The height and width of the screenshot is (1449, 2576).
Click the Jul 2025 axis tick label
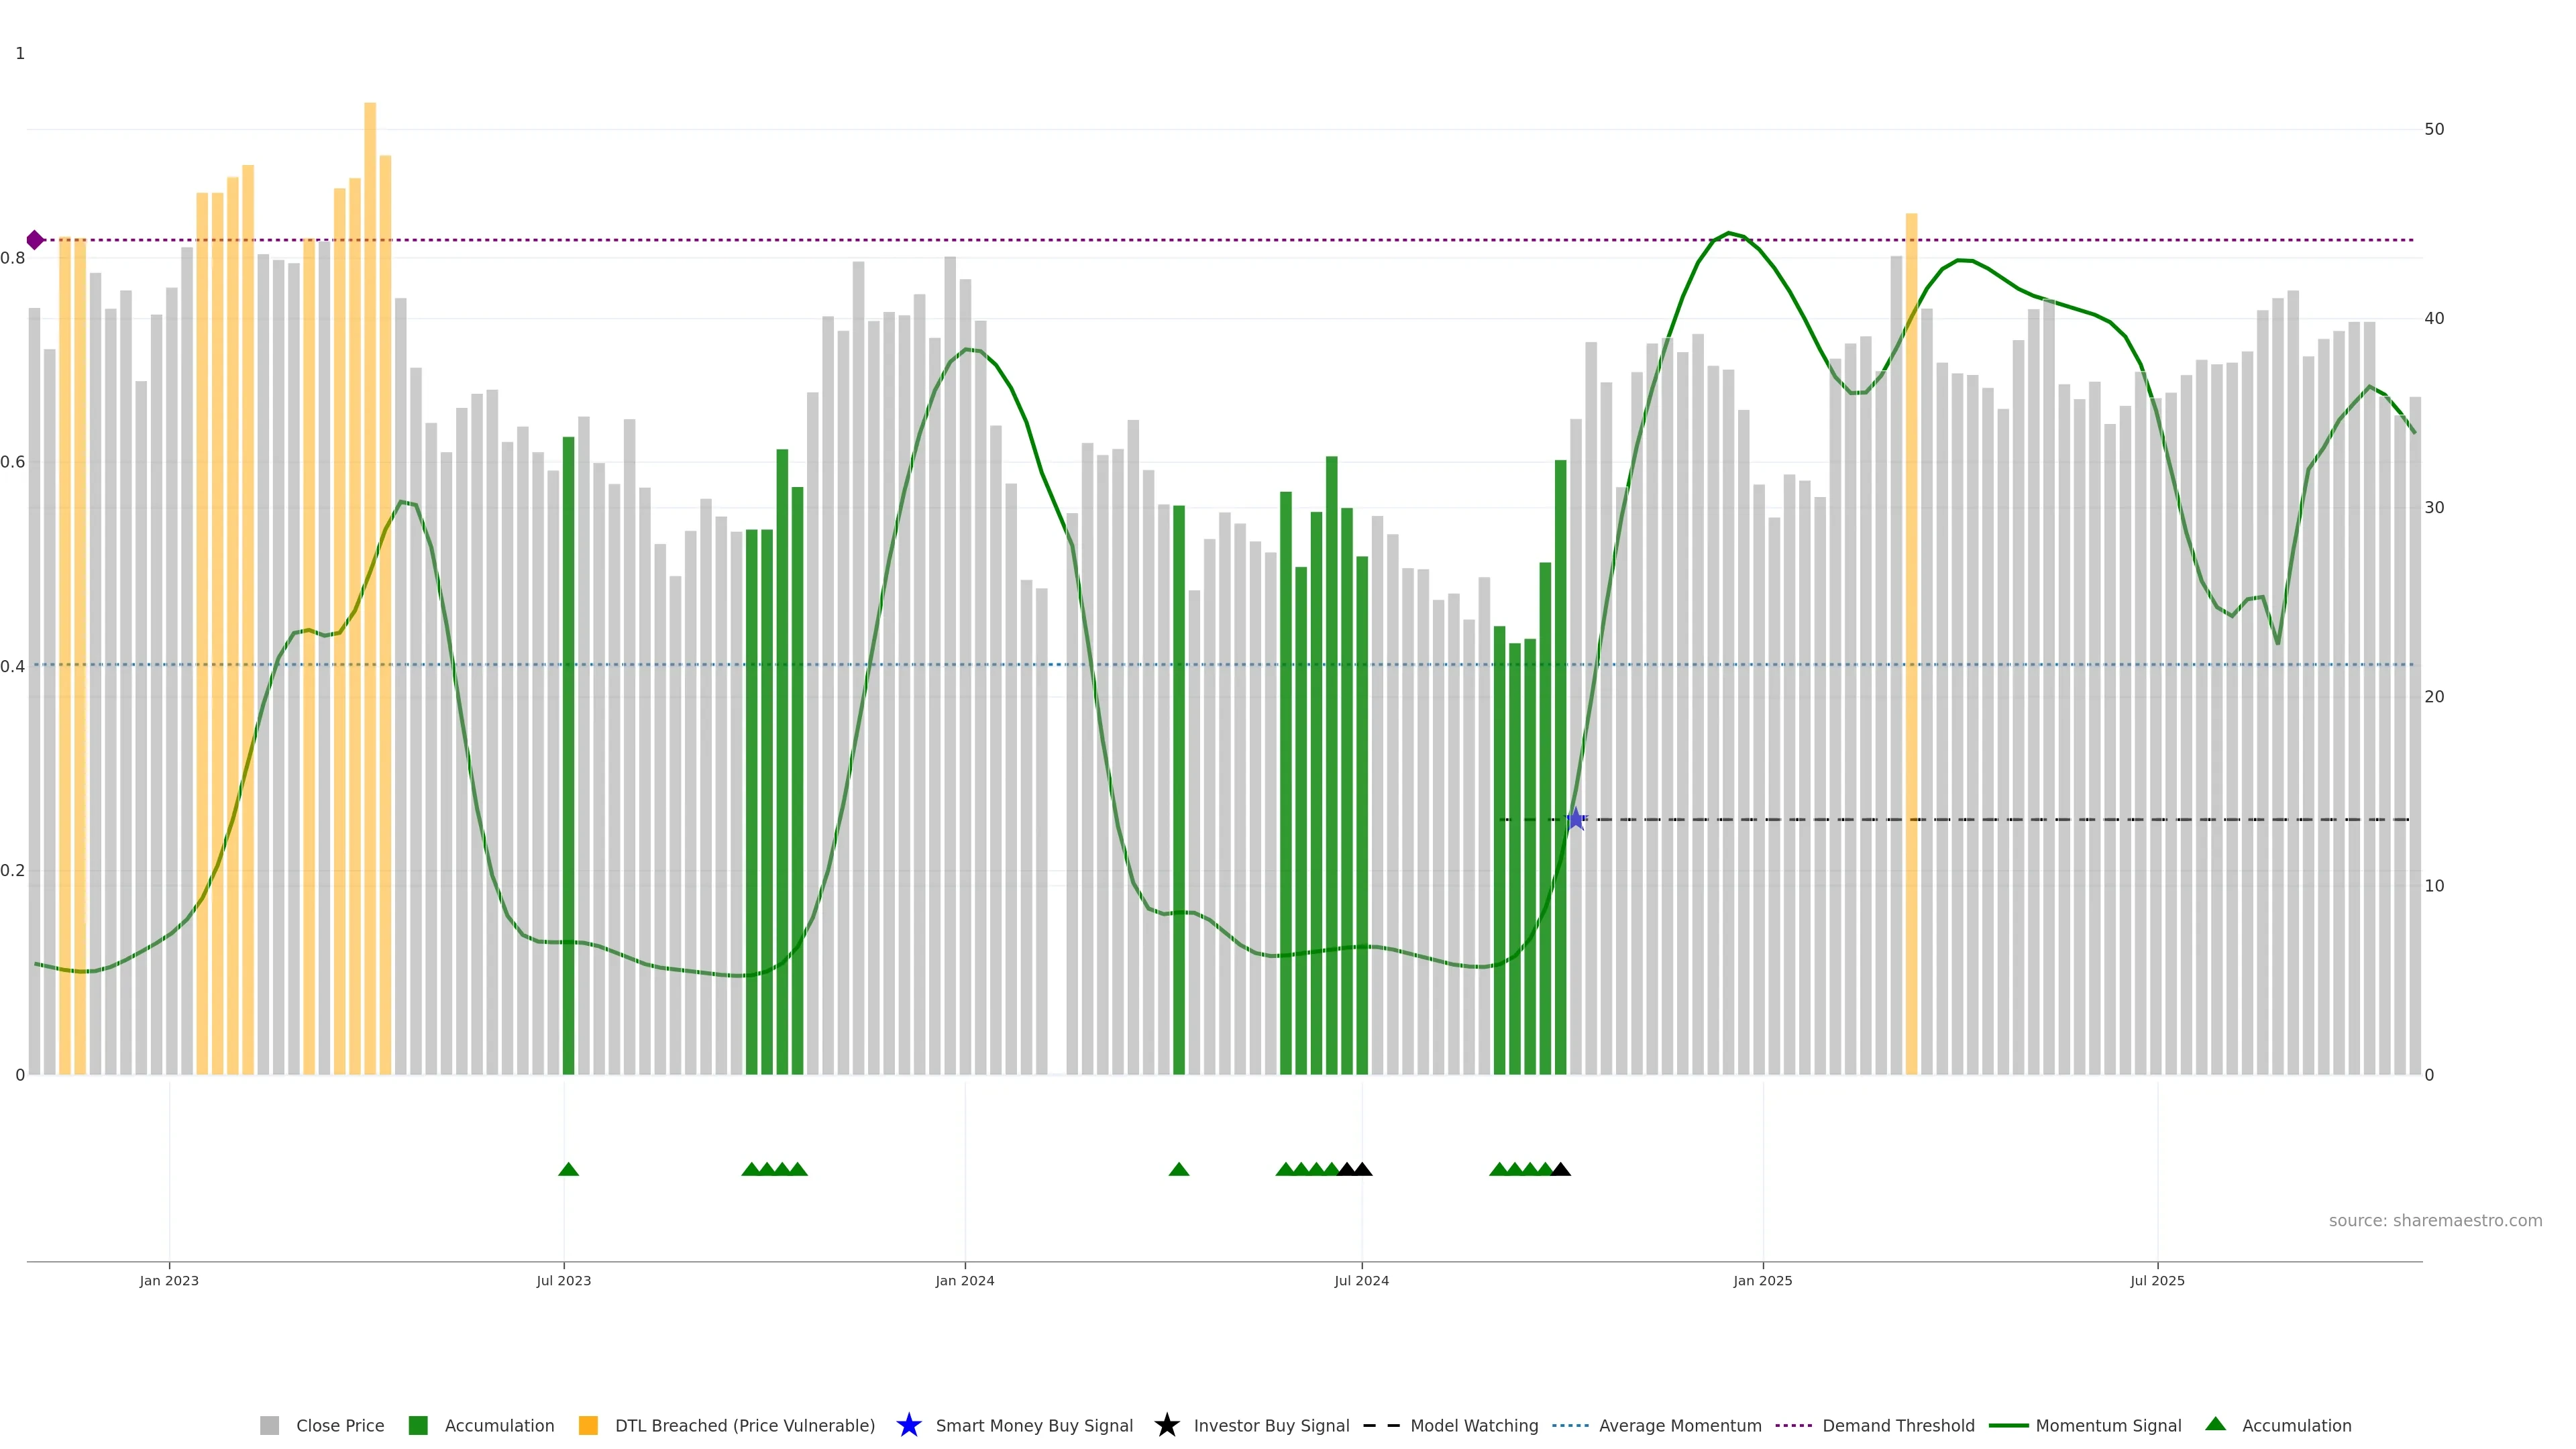pos(2157,1280)
